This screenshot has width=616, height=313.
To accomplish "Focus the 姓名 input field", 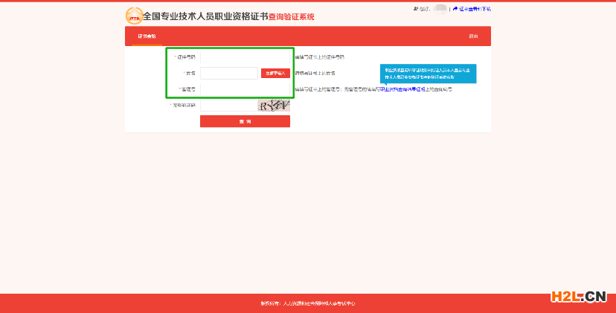I will click(229, 73).
